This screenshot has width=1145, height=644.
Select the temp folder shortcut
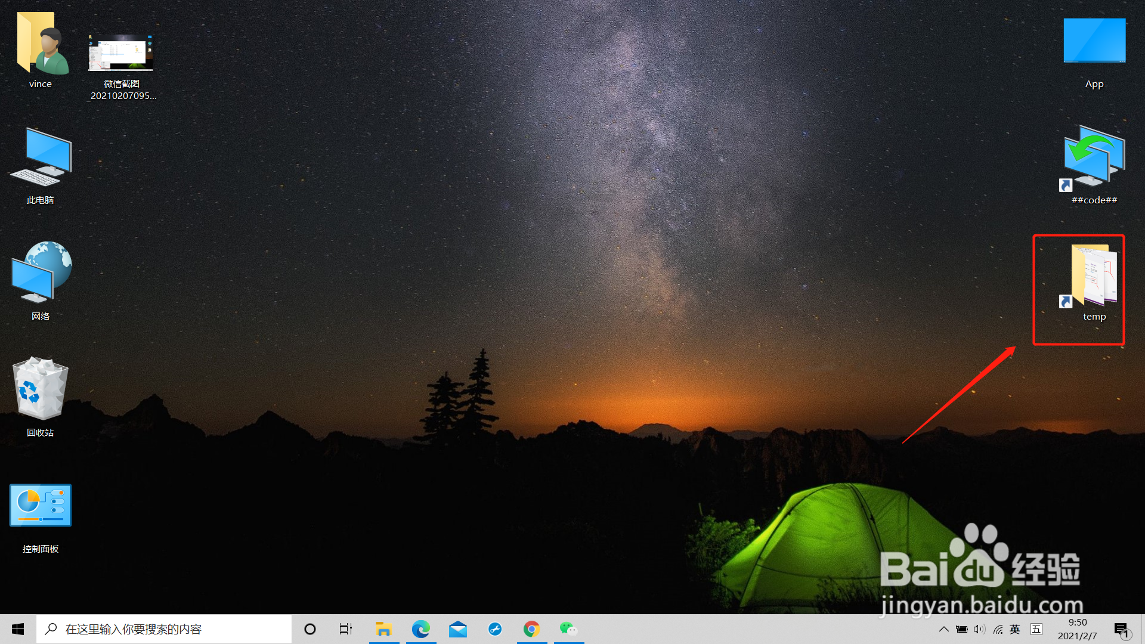pyautogui.click(x=1094, y=275)
